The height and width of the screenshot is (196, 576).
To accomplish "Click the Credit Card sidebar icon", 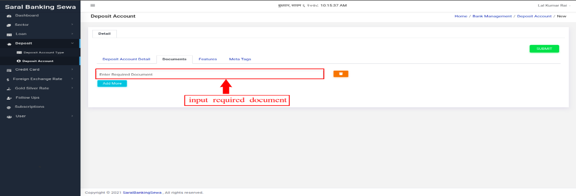I will pyautogui.click(x=9, y=70).
